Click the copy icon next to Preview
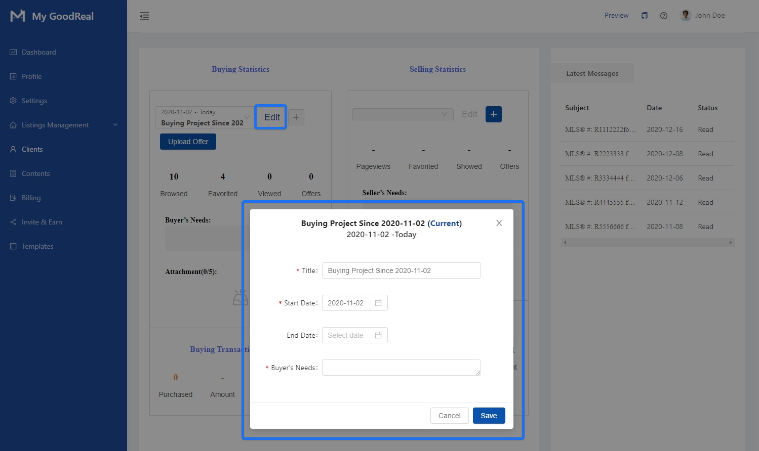 click(x=644, y=16)
